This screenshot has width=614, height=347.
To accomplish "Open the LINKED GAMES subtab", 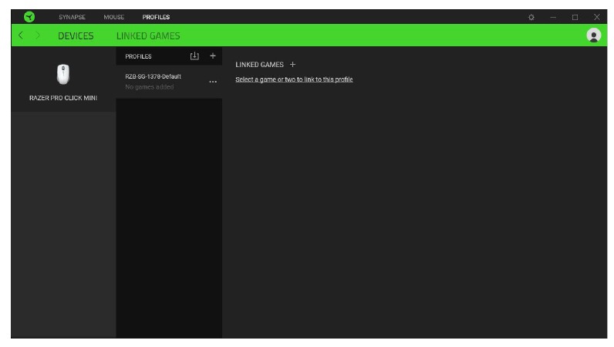I will 148,35.
